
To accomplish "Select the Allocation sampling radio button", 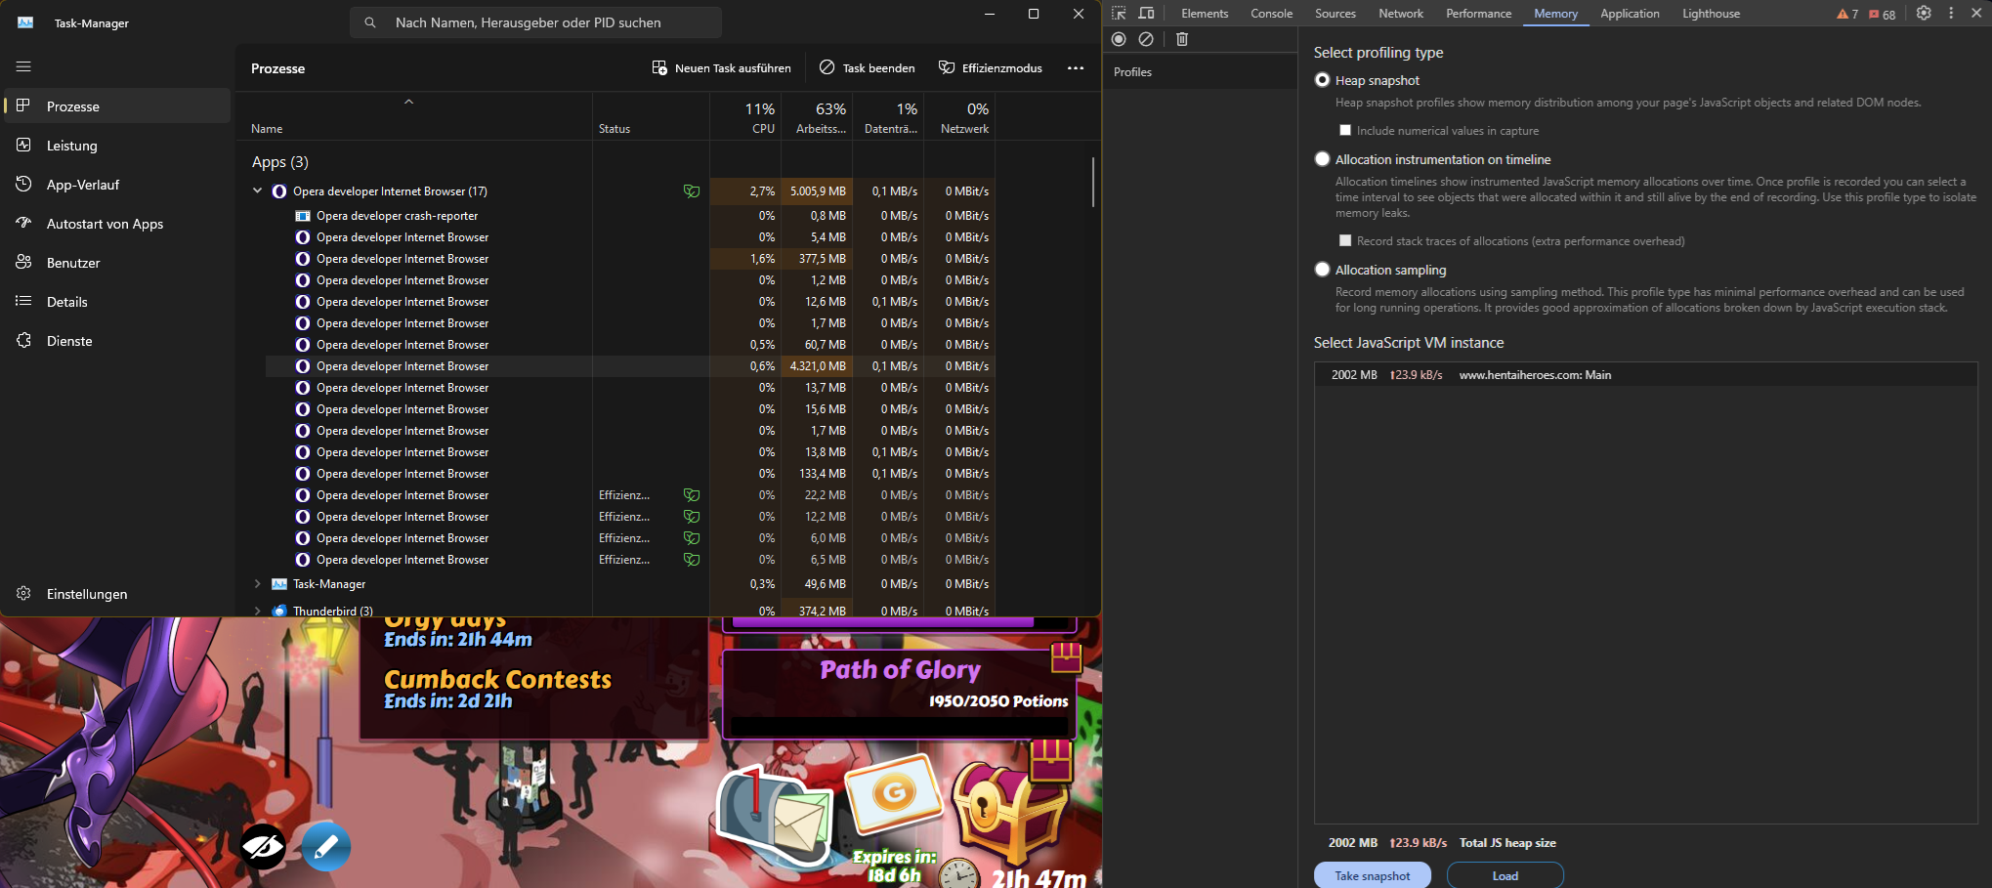I will tap(1323, 270).
